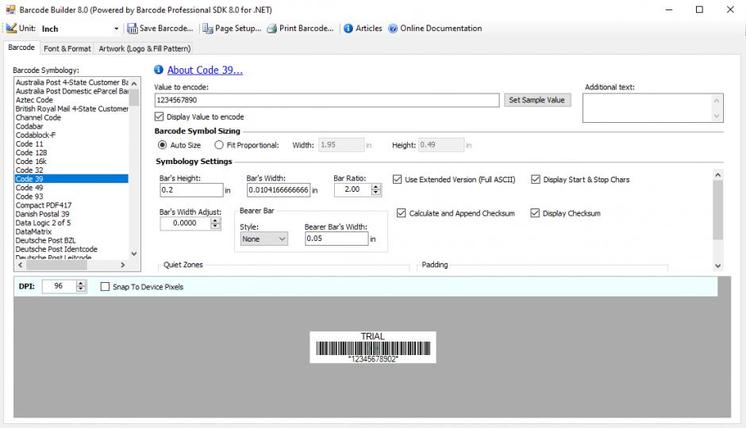Screen dimensions: 746x428
Task: Click the Print Barcode printer icon
Action: 271,29
